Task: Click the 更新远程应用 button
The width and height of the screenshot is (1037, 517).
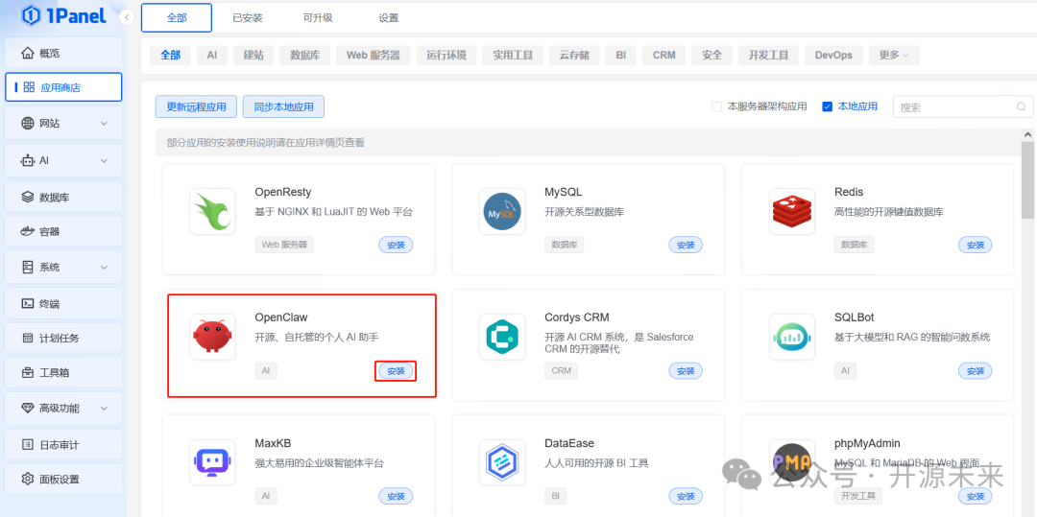Action: point(197,106)
